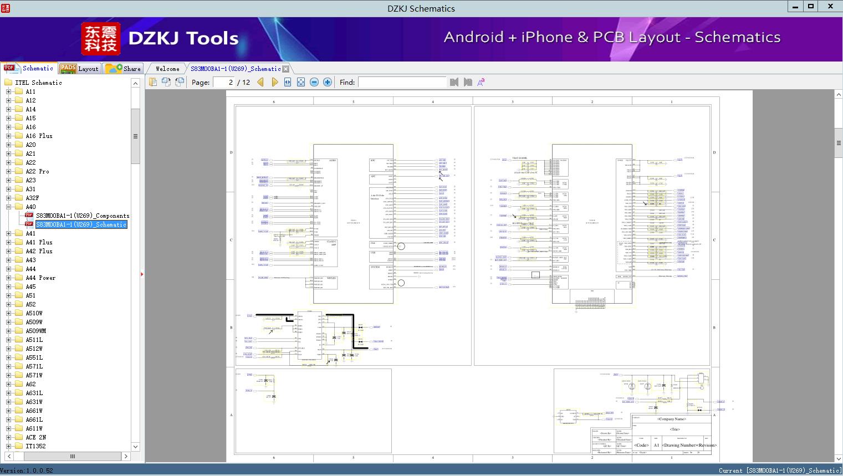Zoom in with the plus icon

328,82
